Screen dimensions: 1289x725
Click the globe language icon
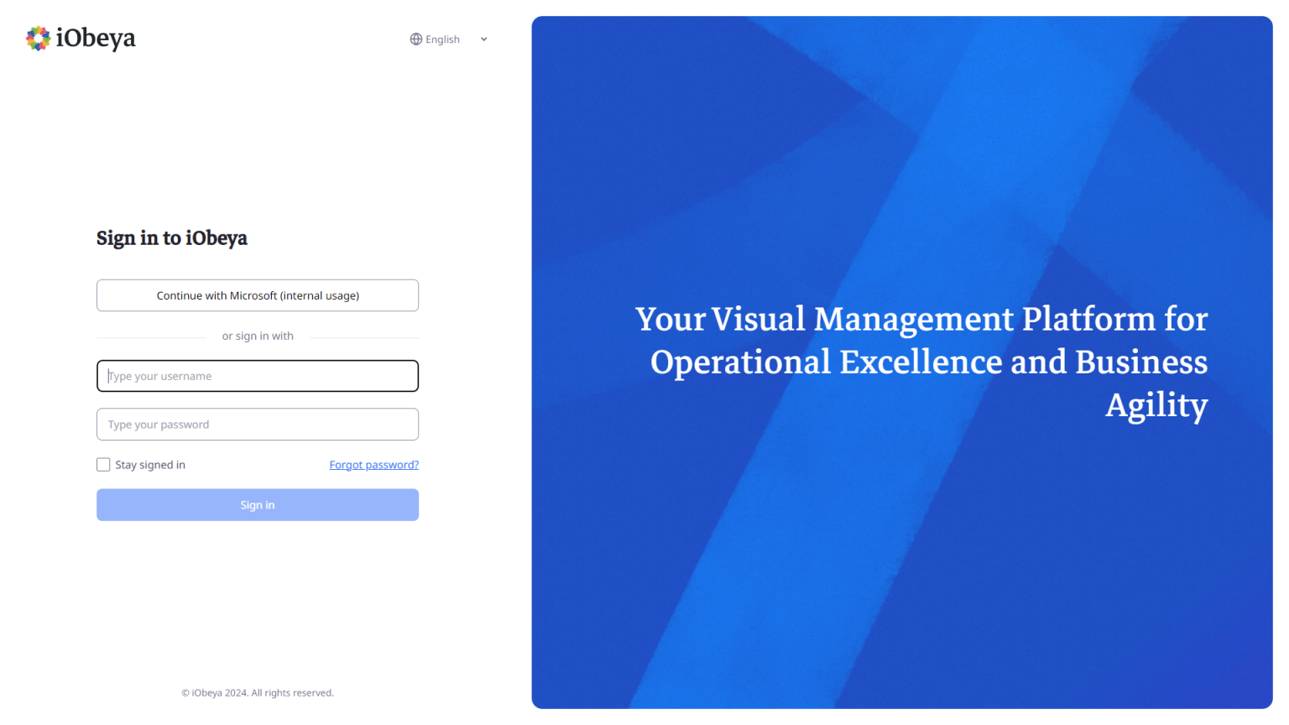[415, 39]
